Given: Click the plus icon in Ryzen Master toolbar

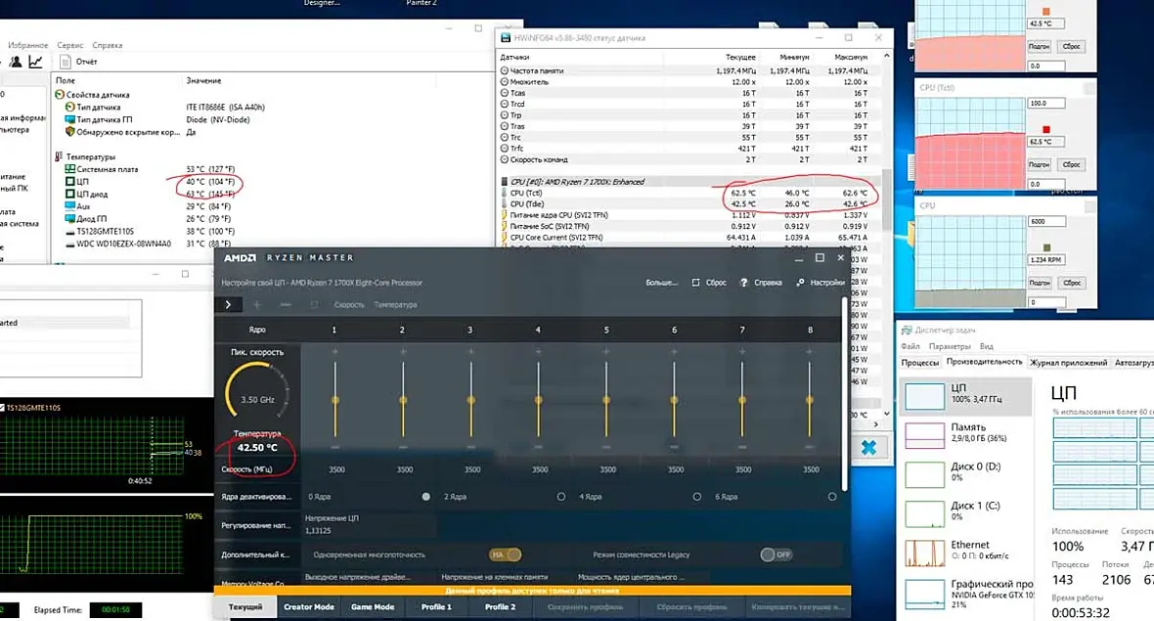Looking at the screenshot, I should click(x=257, y=304).
